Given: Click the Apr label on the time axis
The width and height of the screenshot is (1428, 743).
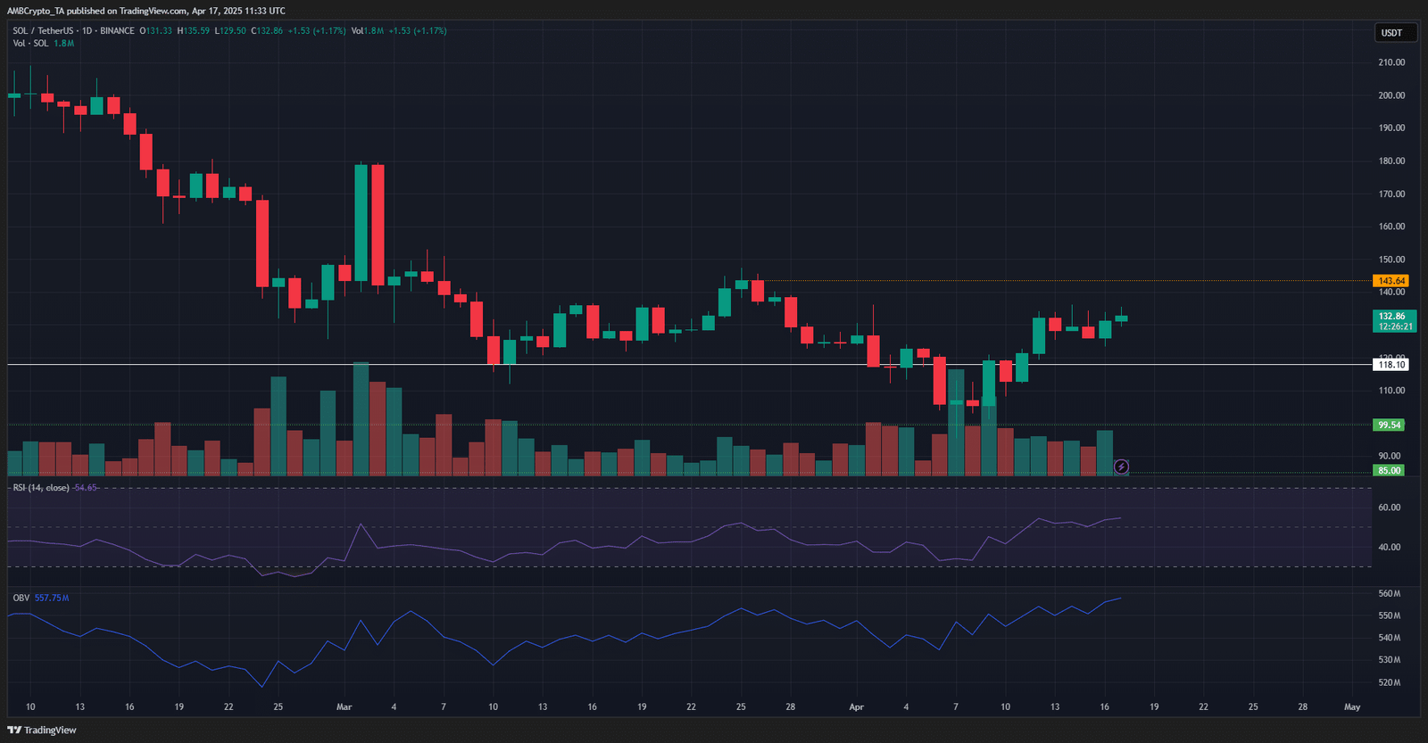Looking at the screenshot, I should [x=857, y=706].
